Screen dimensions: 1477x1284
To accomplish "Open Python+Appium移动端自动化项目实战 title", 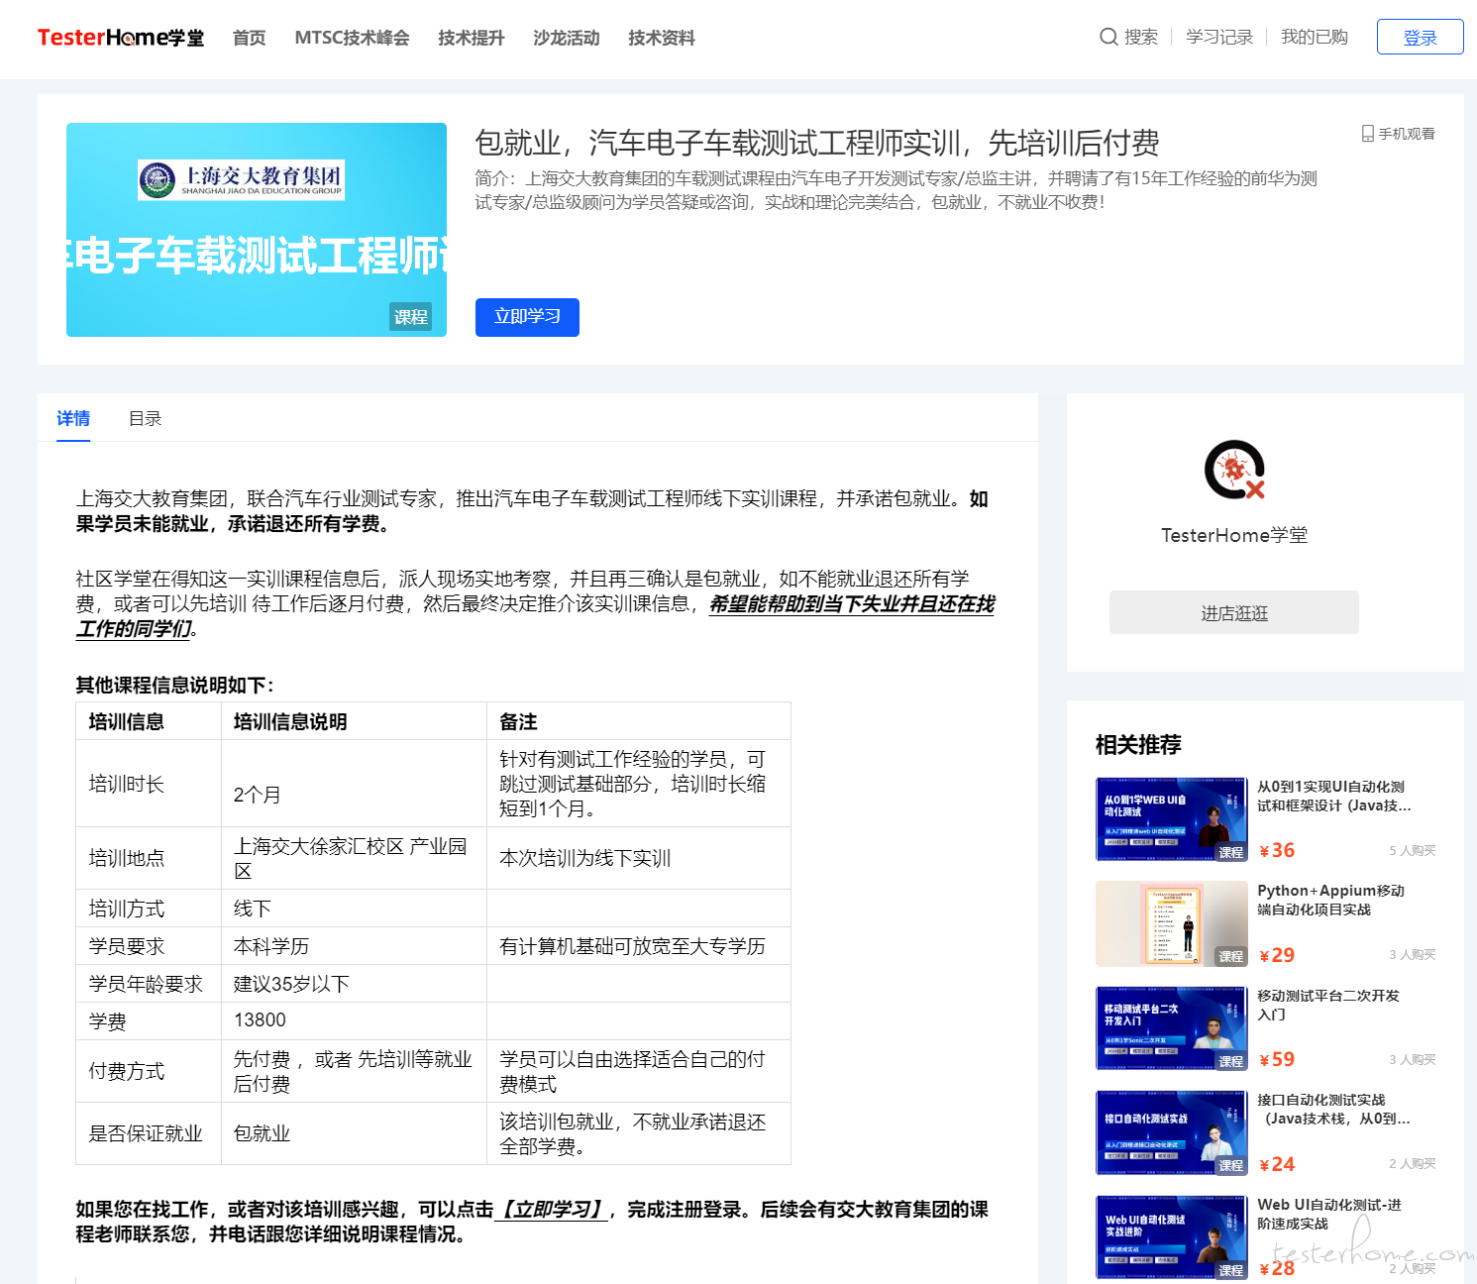I will (x=1330, y=900).
